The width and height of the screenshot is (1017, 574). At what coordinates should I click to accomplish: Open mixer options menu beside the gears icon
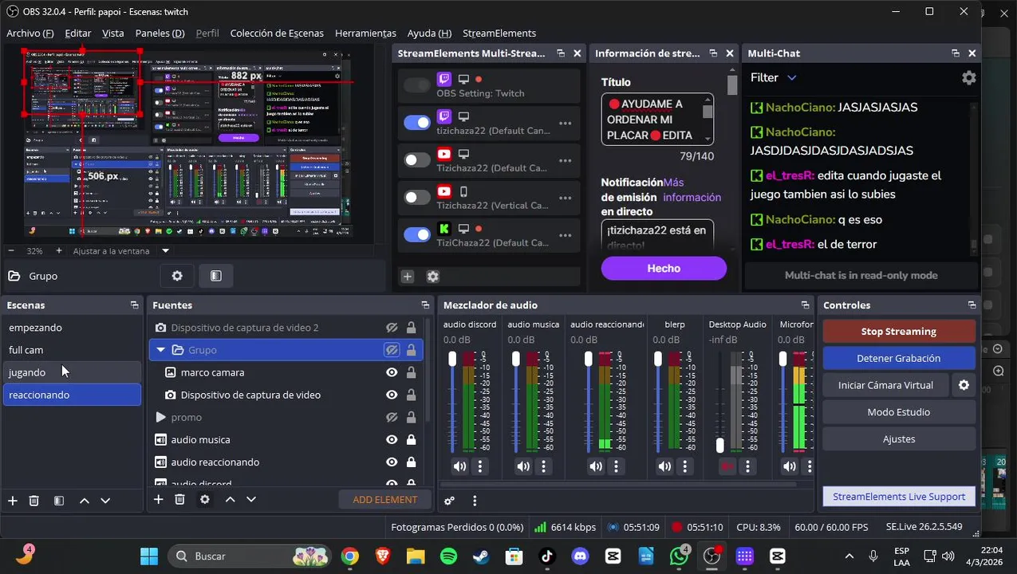tap(475, 501)
